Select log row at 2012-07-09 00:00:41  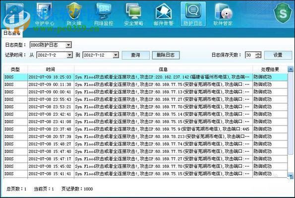(145, 92)
